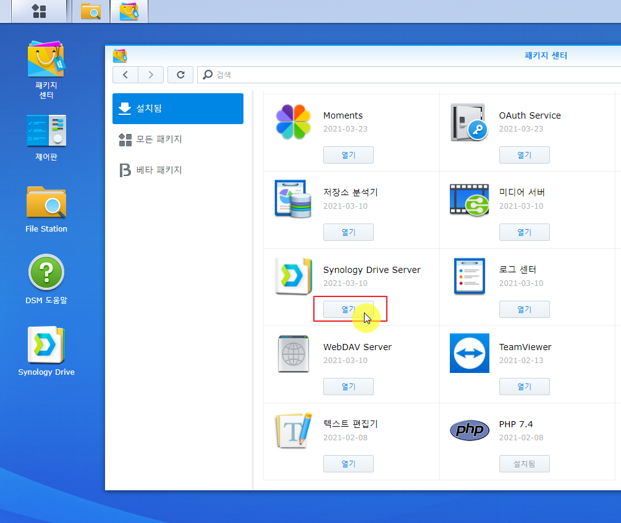This screenshot has height=523, width=621.
Task: Open WebDAV Server with its 열기 button
Action: 349,387
